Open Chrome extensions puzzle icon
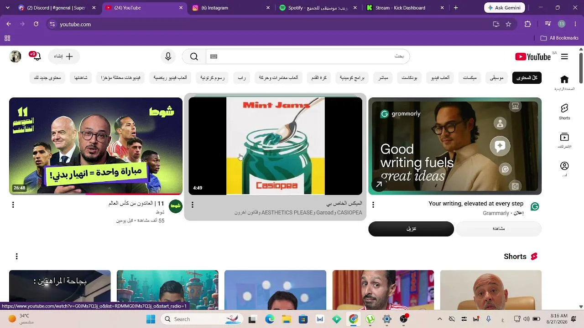Image resolution: width=584 pixels, height=328 pixels. point(528,24)
